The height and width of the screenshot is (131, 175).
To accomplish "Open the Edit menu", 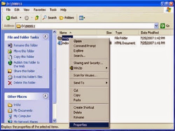I will point(17,10).
